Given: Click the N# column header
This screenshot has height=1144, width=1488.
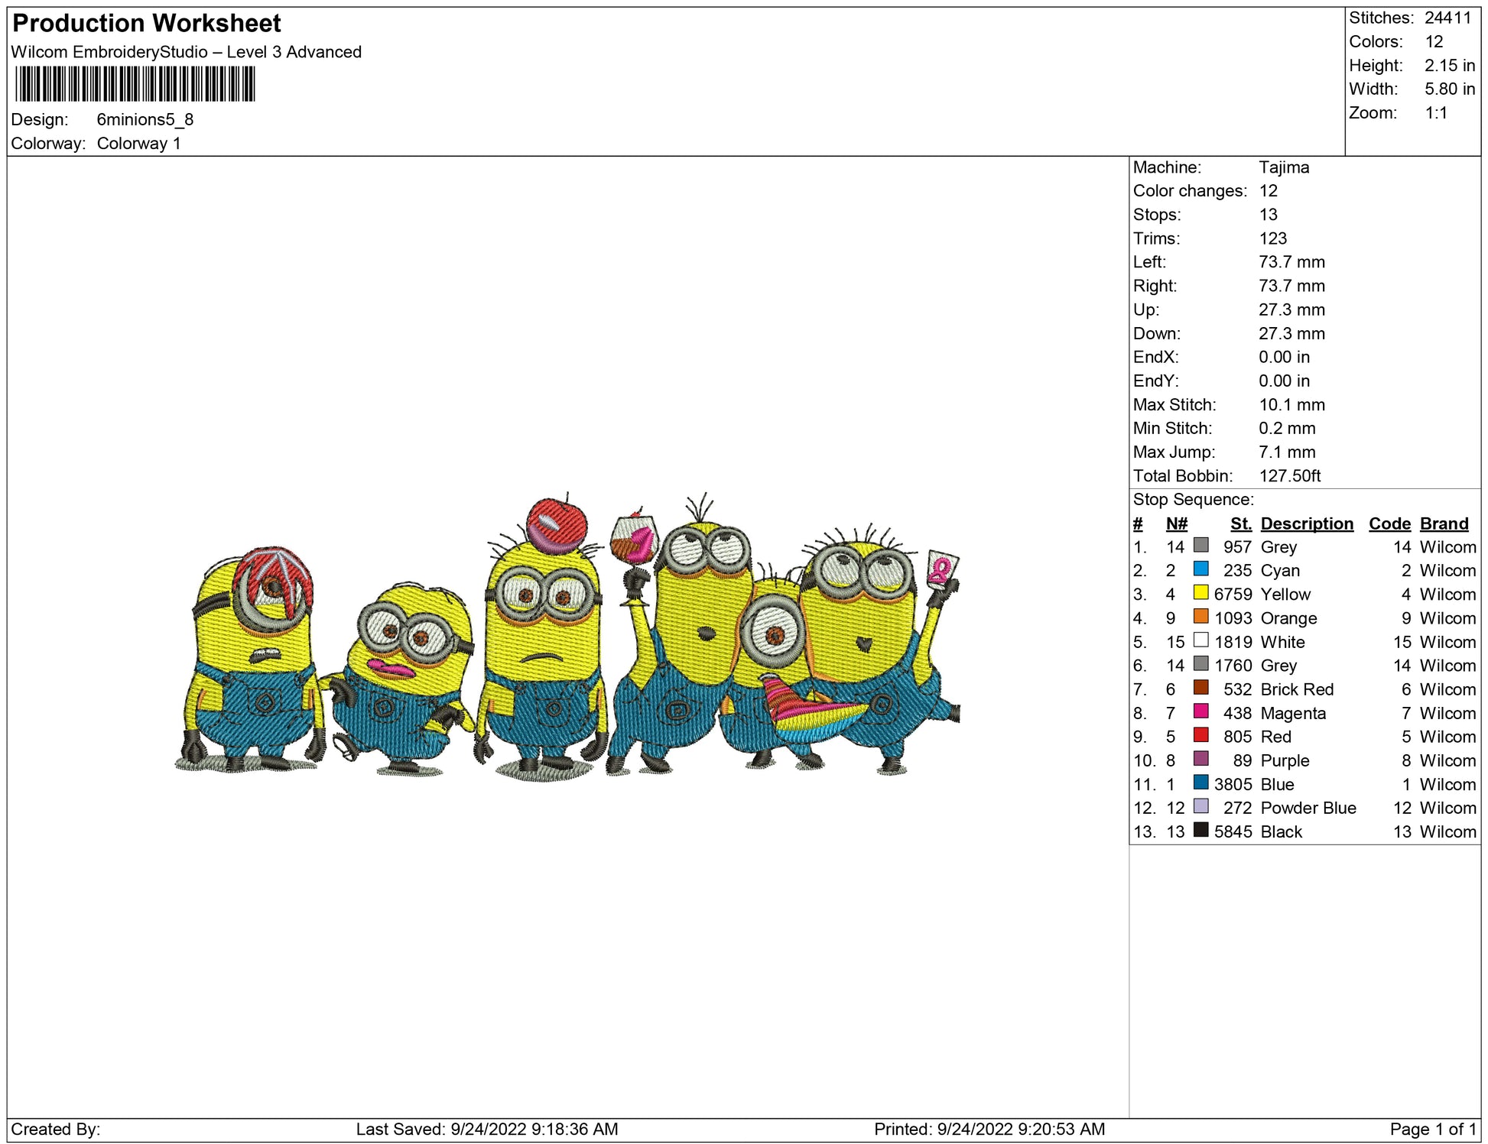Looking at the screenshot, I should tap(1176, 523).
